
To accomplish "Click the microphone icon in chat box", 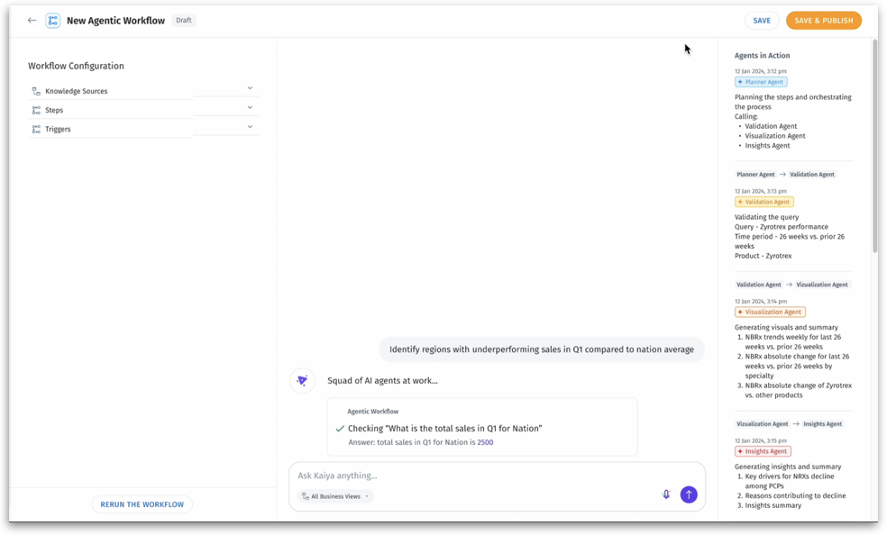I will (666, 494).
